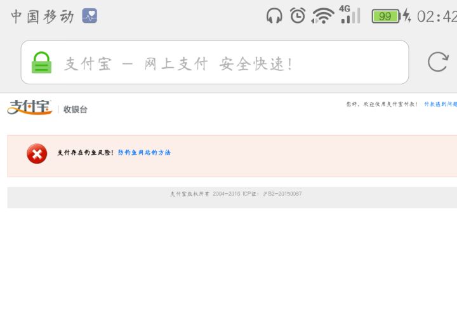Open the 支付宝 logo
This screenshot has width=457, height=336.
[30, 107]
